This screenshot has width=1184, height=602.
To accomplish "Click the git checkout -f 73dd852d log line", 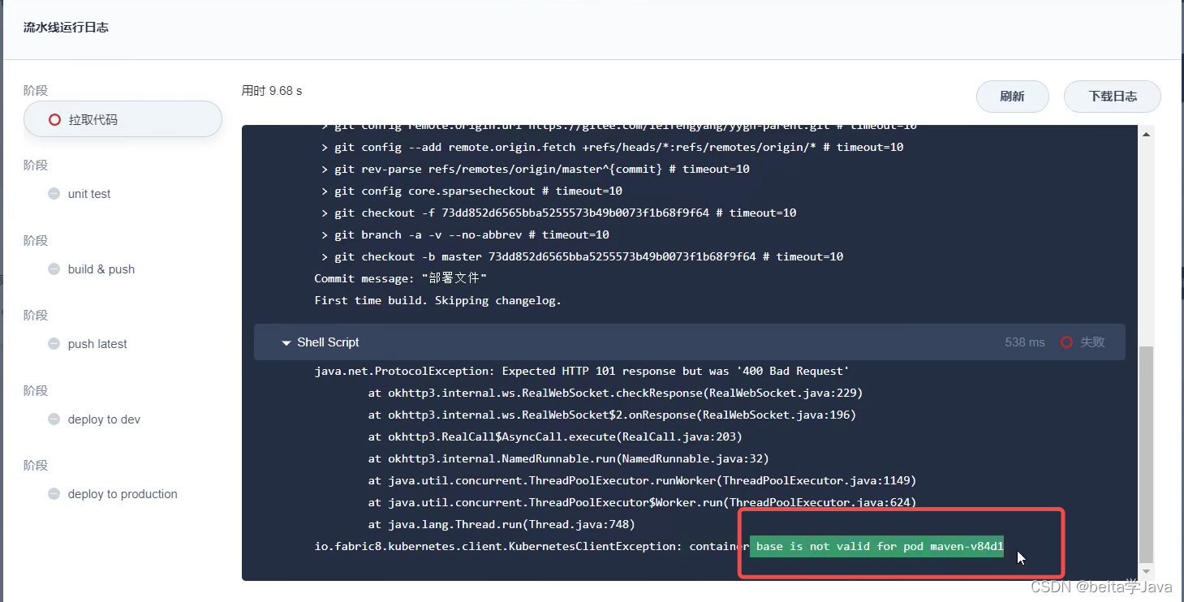I will (x=558, y=213).
